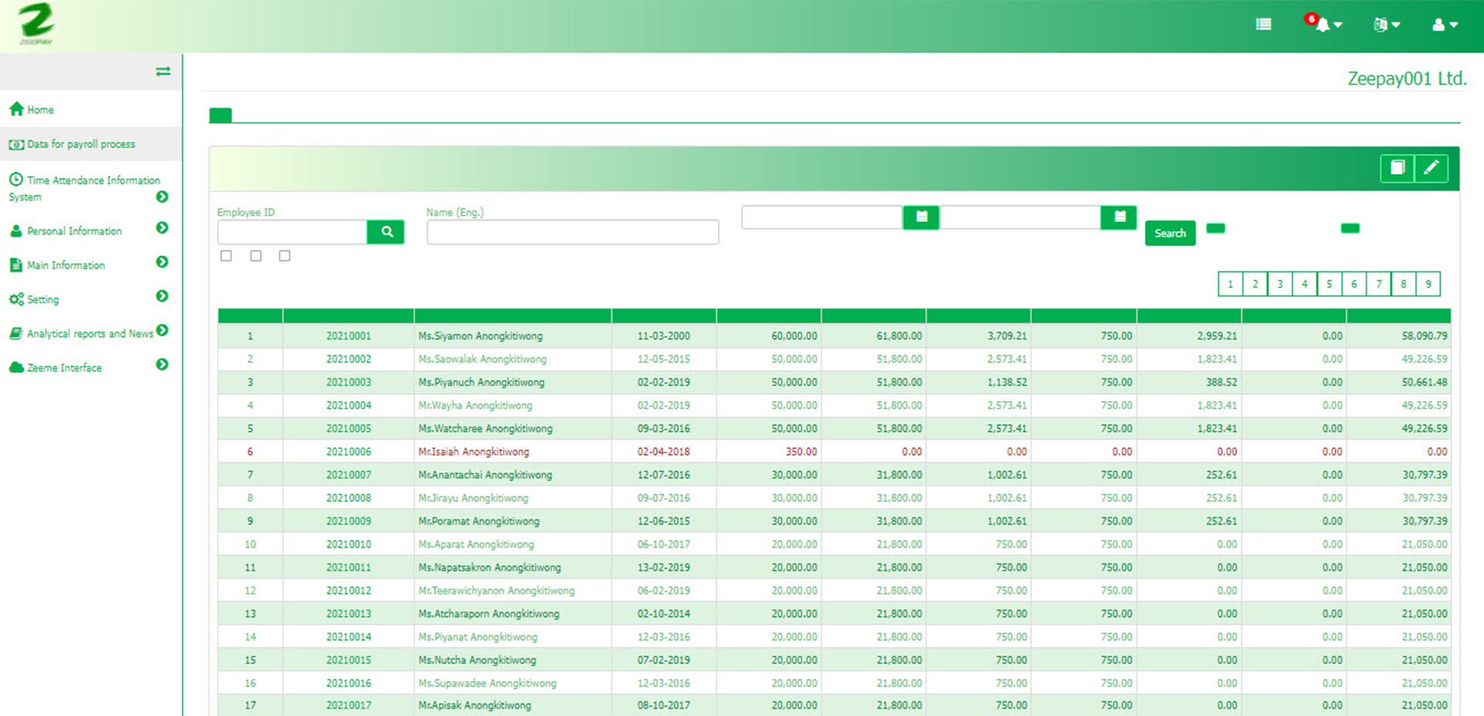Click the book icon for Analytical reports
This screenshot has width=1484, height=716.
[16, 334]
